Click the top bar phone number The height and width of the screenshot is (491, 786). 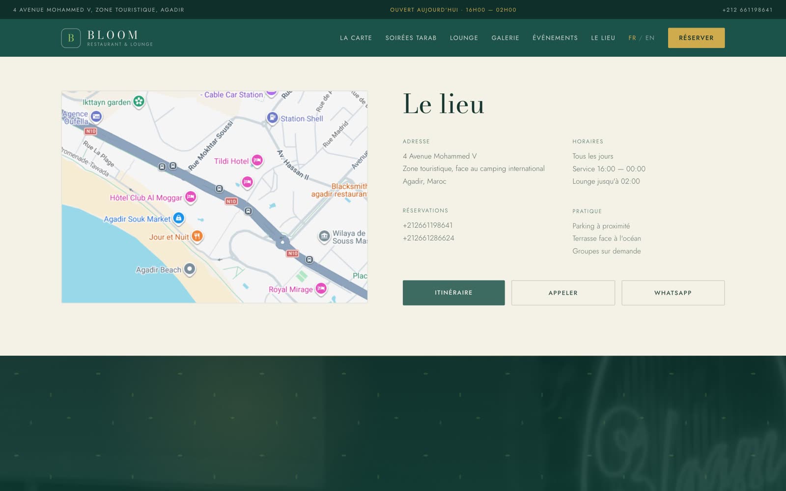pos(747,10)
